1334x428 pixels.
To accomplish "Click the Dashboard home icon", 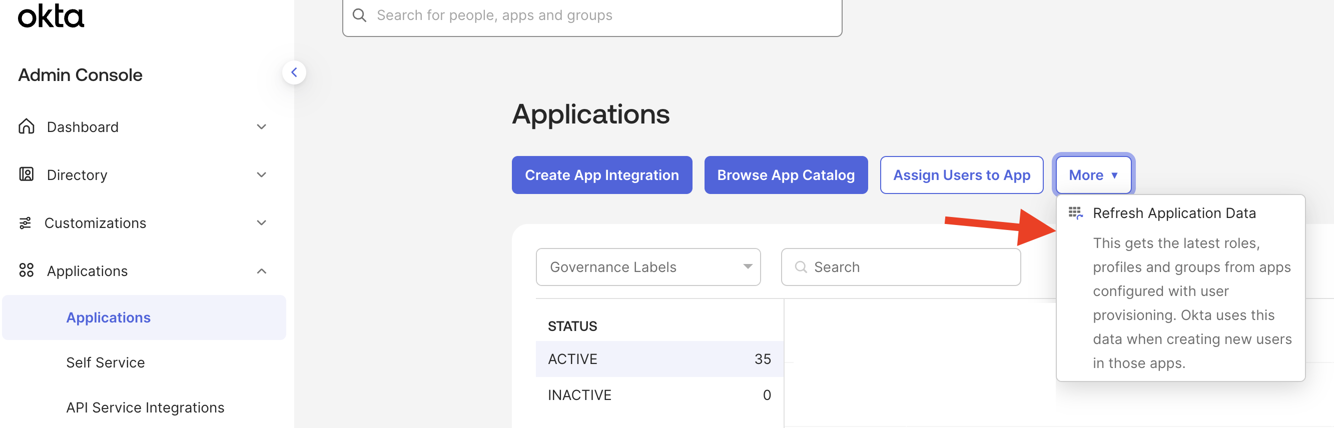I will pyautogui.click(x=27, y=126).
